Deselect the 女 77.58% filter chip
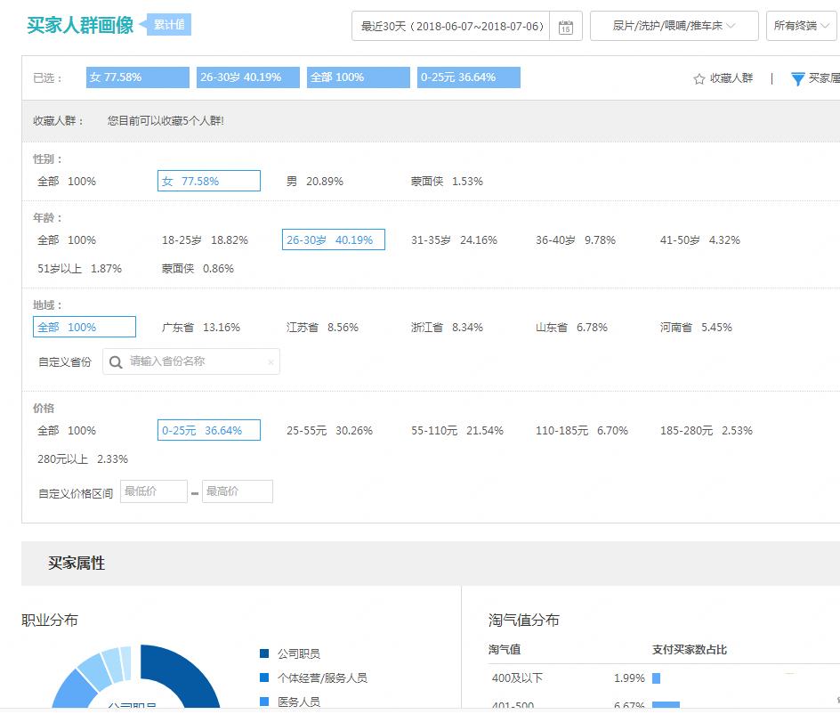840x714 pixels. [136, 77]
